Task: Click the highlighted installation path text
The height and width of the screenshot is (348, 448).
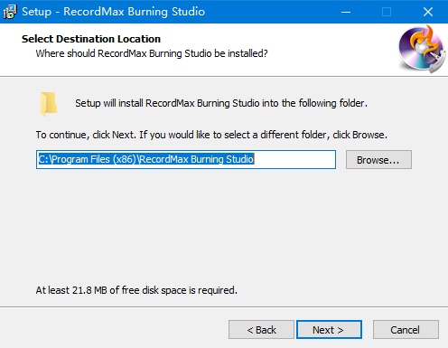Action: click(146, 159)
